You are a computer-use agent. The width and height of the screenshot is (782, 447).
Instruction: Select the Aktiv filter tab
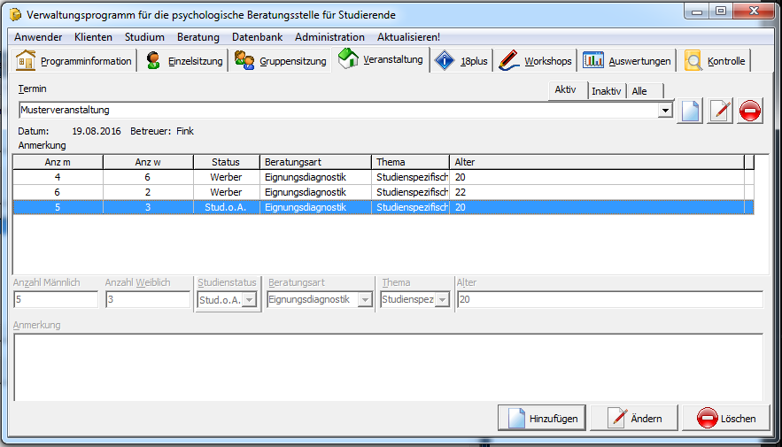tap(565, 90)
